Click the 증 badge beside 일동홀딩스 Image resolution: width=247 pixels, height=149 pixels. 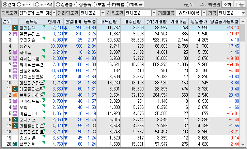point(15,34)
